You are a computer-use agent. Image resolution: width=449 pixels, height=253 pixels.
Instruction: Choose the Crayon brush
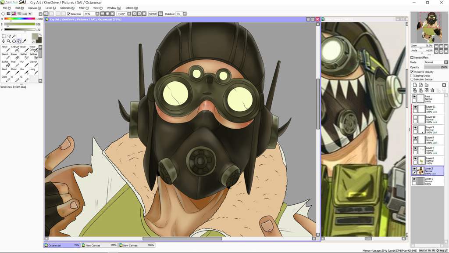(x=33, y=64)
